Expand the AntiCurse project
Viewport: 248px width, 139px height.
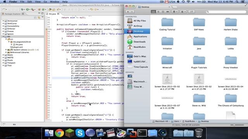pyautogui.click(x=3, y=24)
